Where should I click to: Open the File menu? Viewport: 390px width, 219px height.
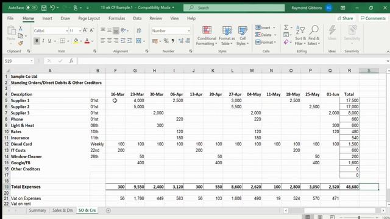10,18
